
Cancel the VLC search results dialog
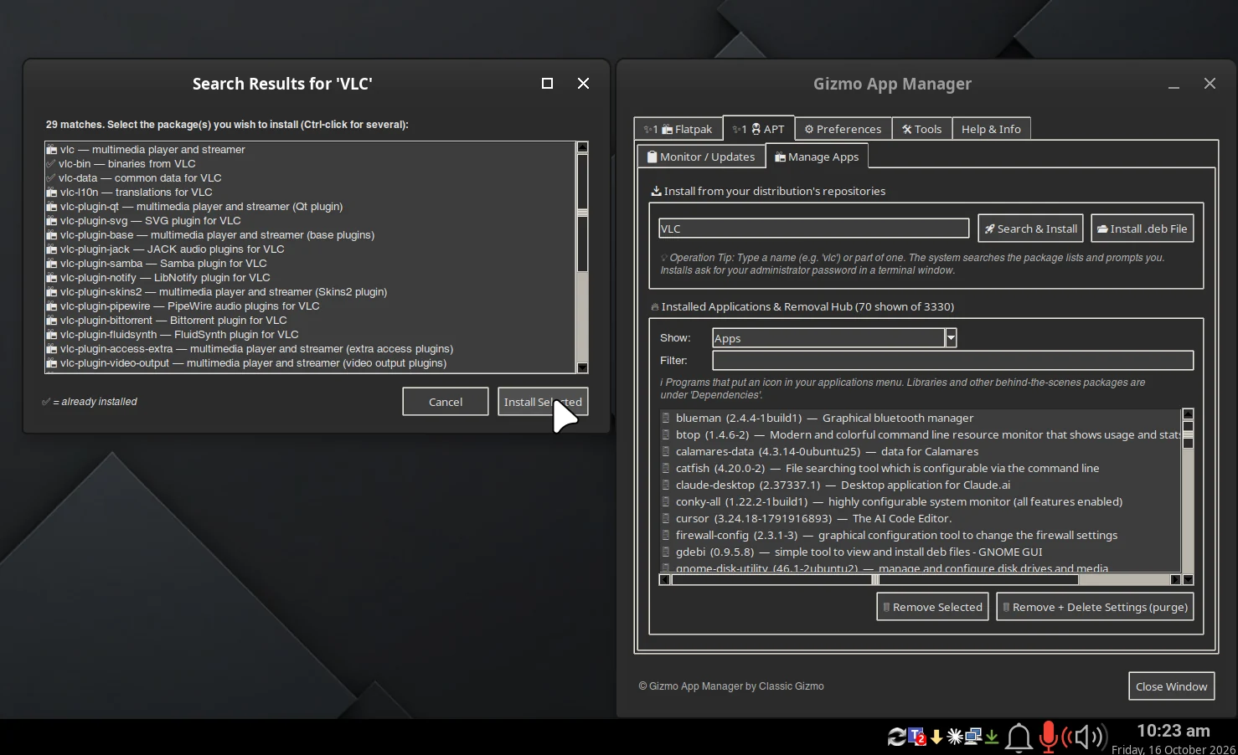(x=446, y=402)
